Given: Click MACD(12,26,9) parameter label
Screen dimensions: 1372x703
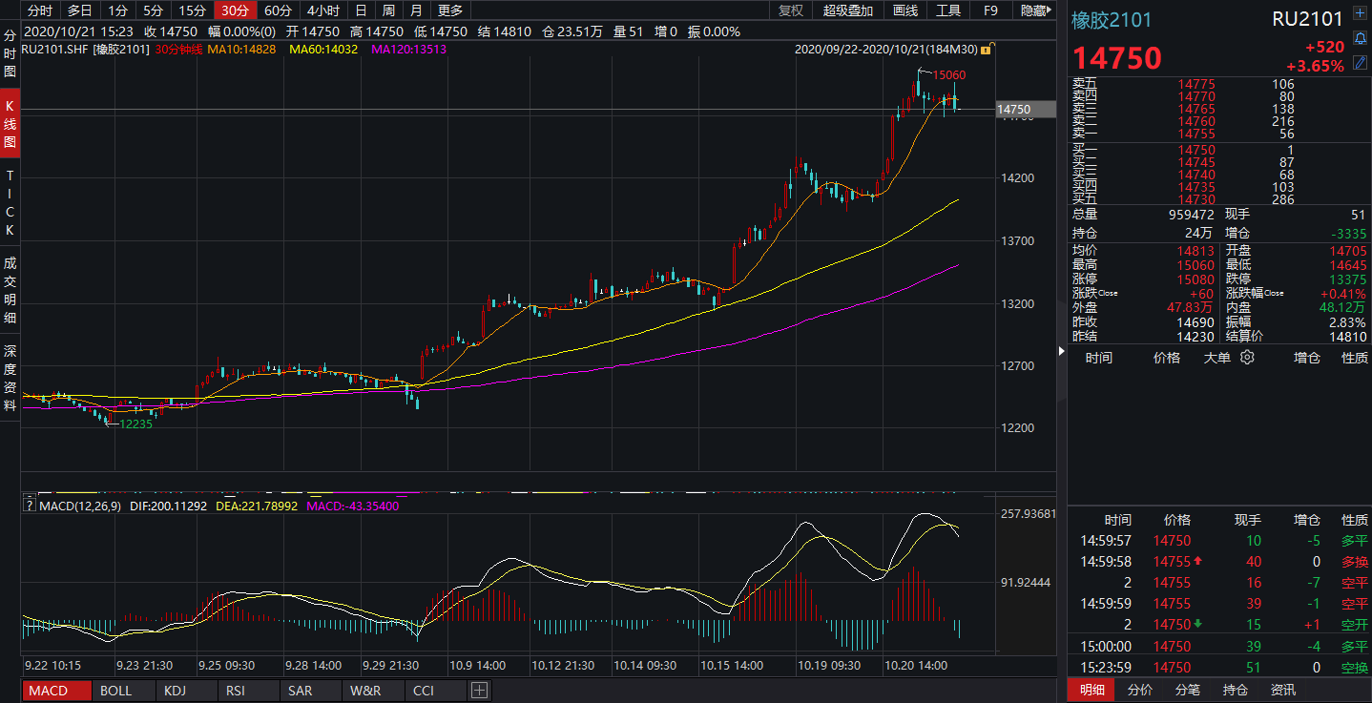Looking at the screenshot, I should [x=80, y=507].
